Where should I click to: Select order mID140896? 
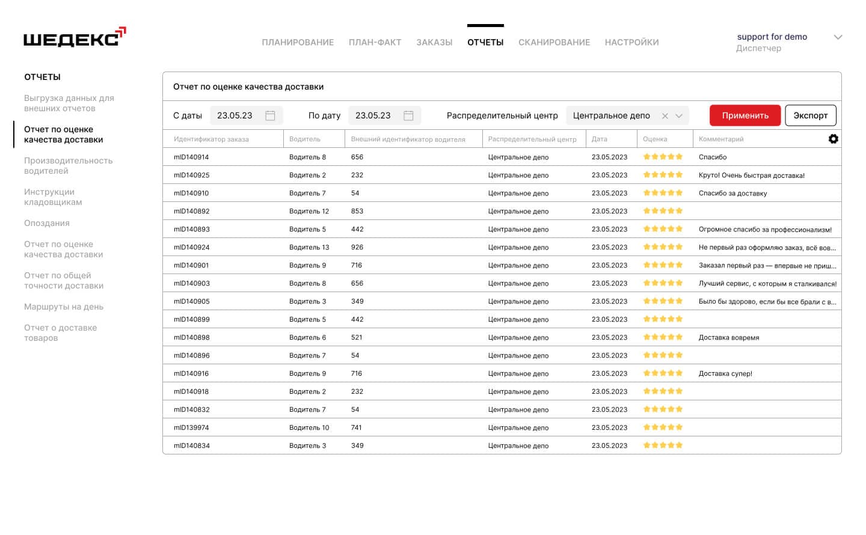[x=191, y=355]
